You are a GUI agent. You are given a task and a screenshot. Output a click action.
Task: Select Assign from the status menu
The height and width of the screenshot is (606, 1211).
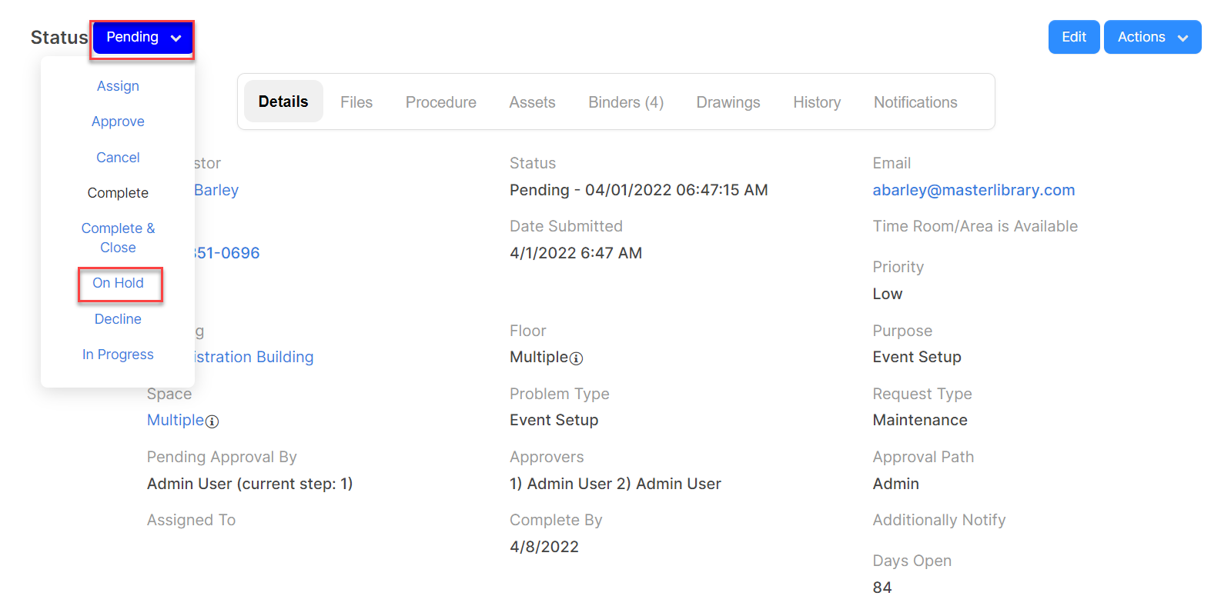[118, 86]
